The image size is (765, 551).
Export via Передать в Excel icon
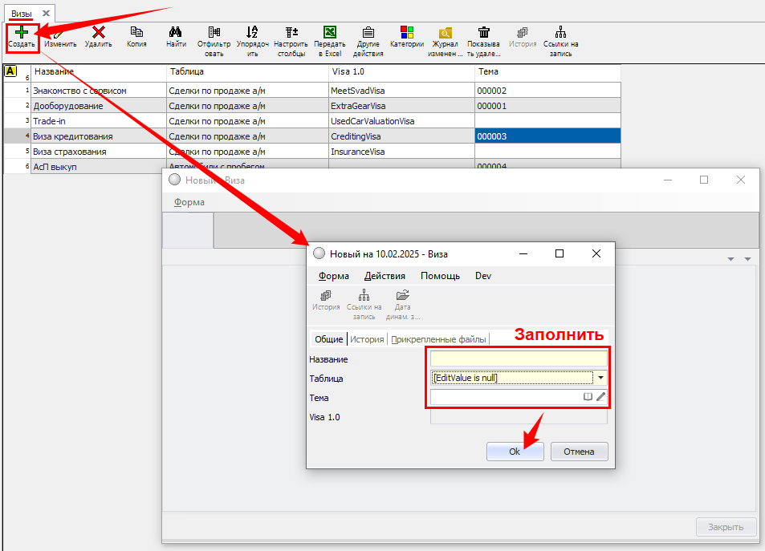(x=329, y=33)
